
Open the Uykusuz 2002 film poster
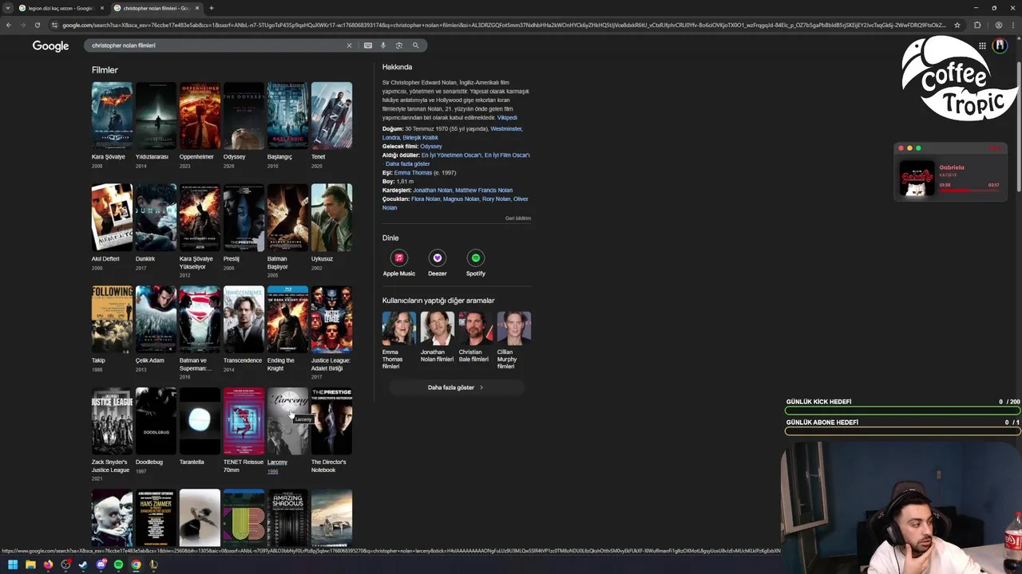pyautogui.click(x=331, y=218)
